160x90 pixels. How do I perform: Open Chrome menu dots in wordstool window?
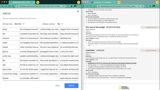point(79,6)
